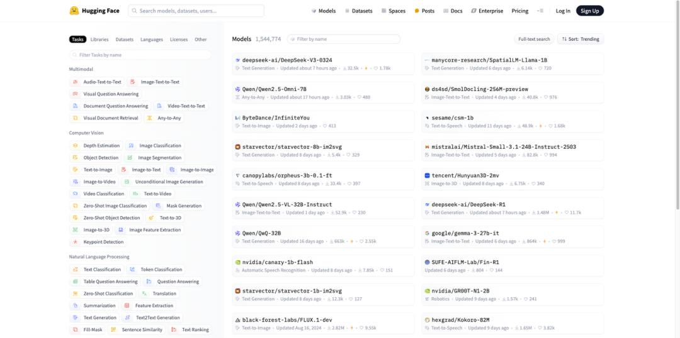Viewport: 680px width, 338px height.
Task: Click the Full-text search button
Action: (534, 39)
